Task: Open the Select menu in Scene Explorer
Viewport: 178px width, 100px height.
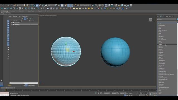Action: (10, 16)
